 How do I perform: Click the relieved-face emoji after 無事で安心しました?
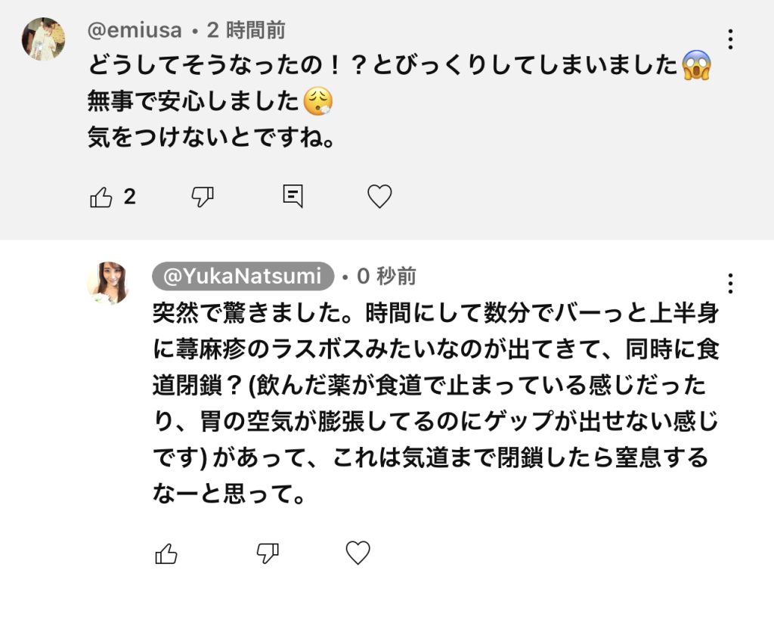point(318,103)
